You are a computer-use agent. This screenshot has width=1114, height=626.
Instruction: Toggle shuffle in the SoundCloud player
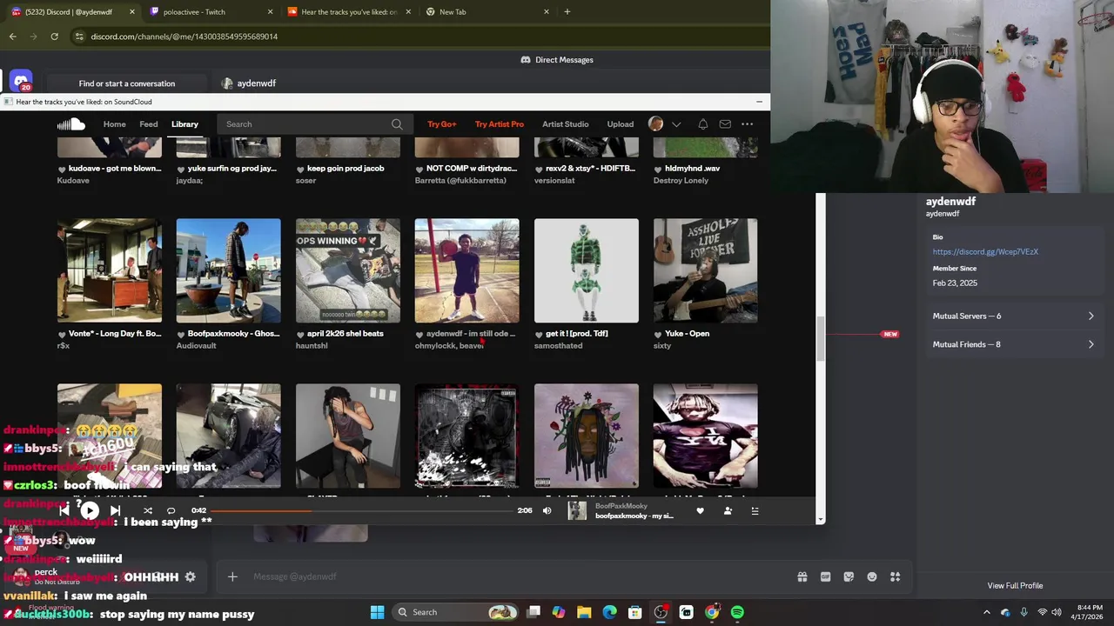coord(147,510)
